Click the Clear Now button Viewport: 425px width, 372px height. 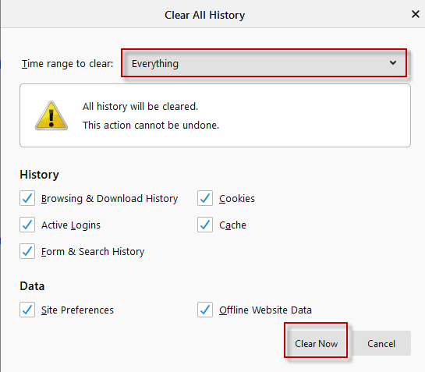tap(316, 343)
